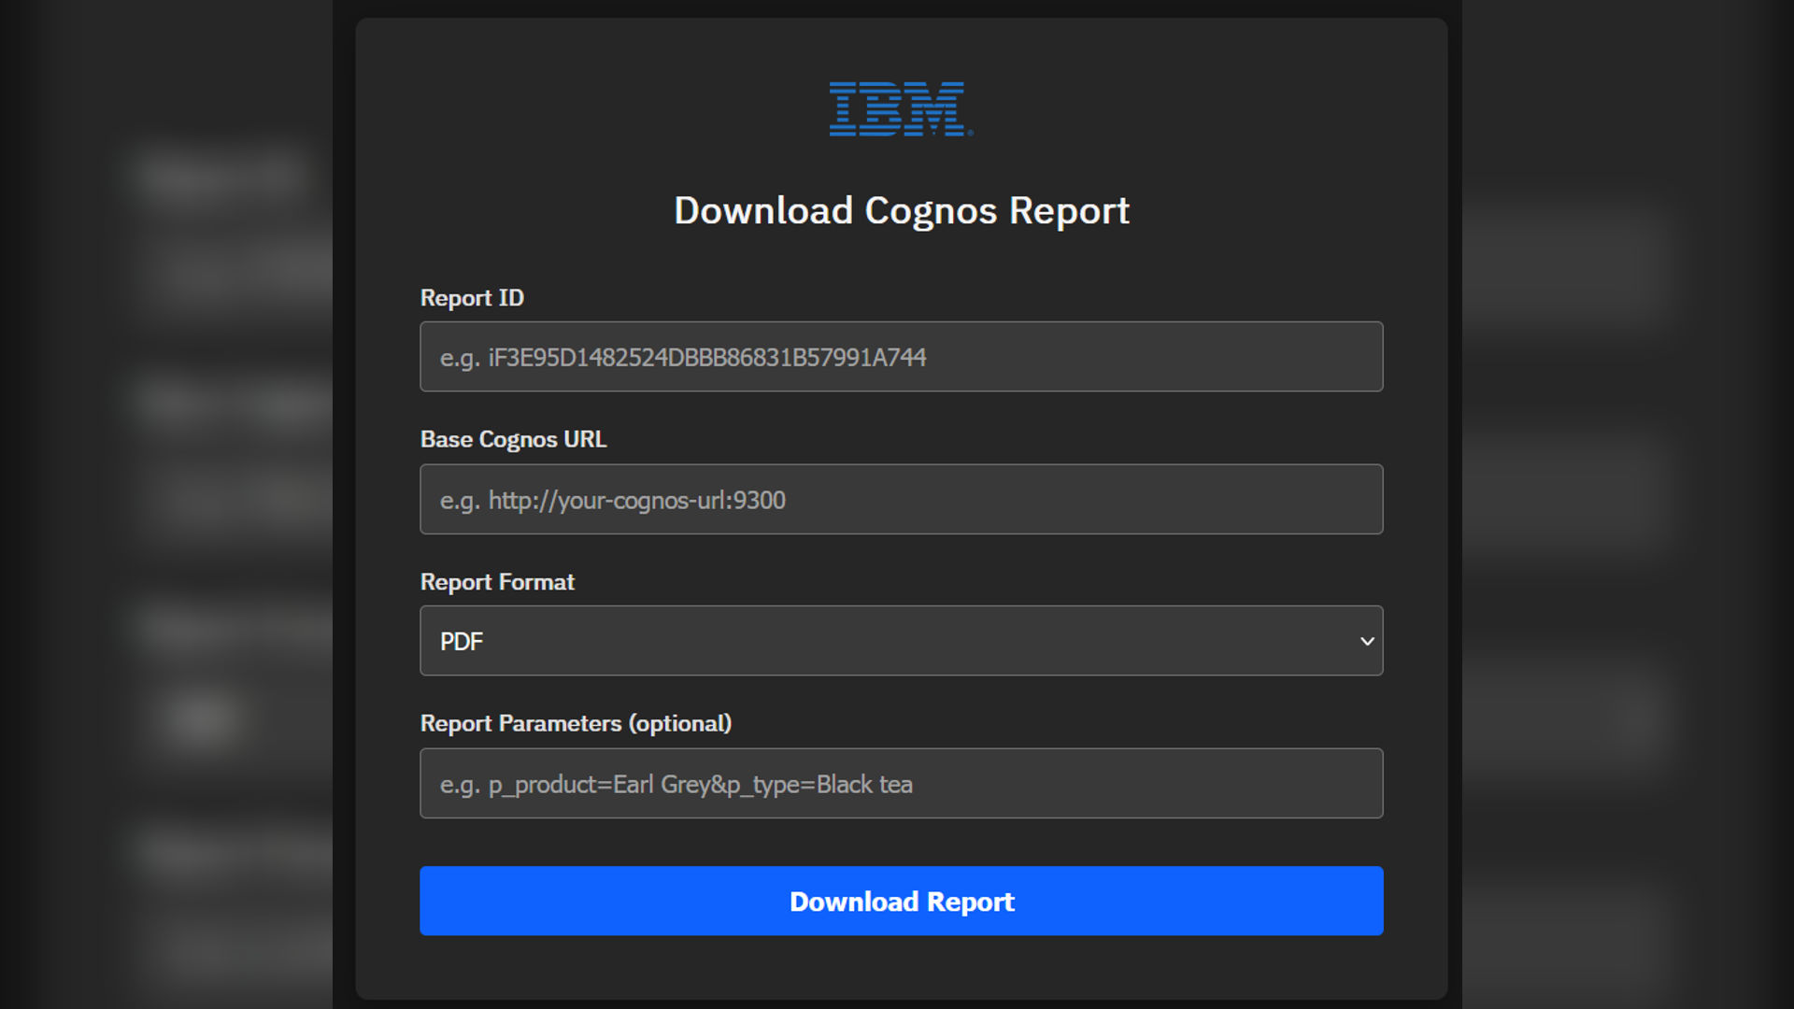Click the Report Parameters (optional) label
Viewport: 1794px width, 1009px height.
tap(576, 723)
